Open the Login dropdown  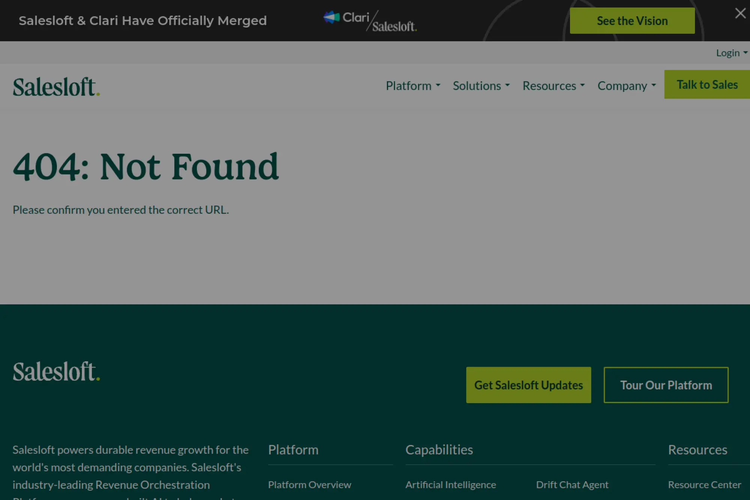[731, 53]
